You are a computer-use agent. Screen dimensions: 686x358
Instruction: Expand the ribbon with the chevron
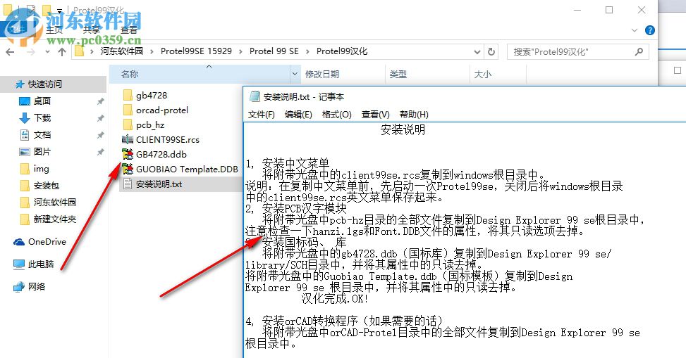click(635, 30)
